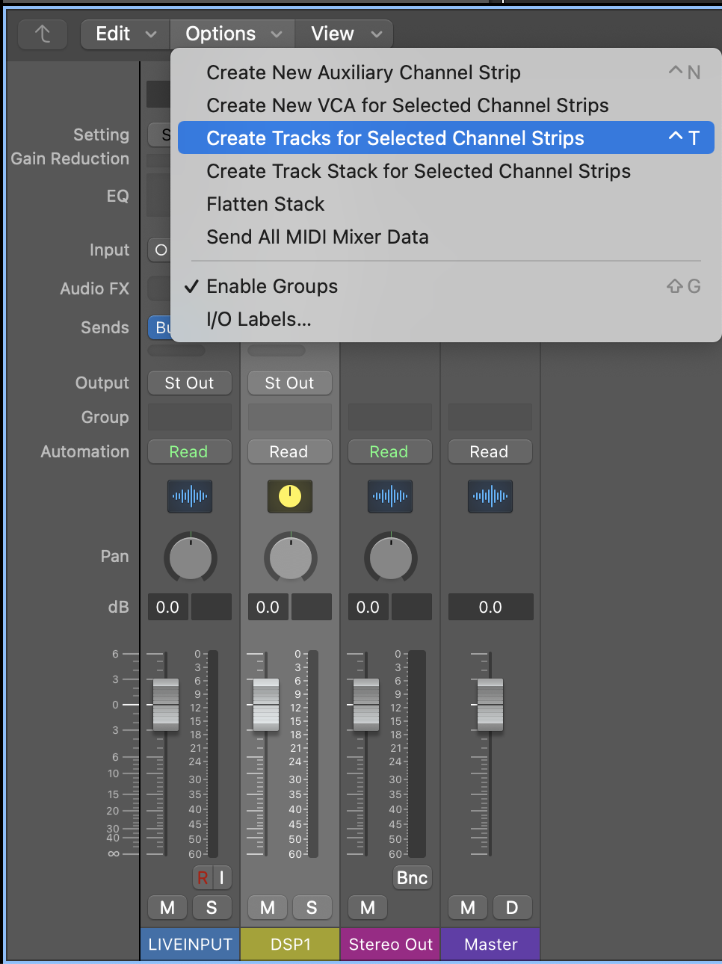Solo the DSP1 channel strip
722x964 pixels.
[312, 907]
